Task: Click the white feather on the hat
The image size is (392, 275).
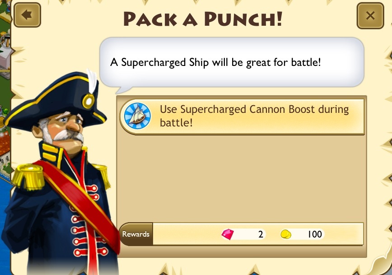Action: point(92,81)
